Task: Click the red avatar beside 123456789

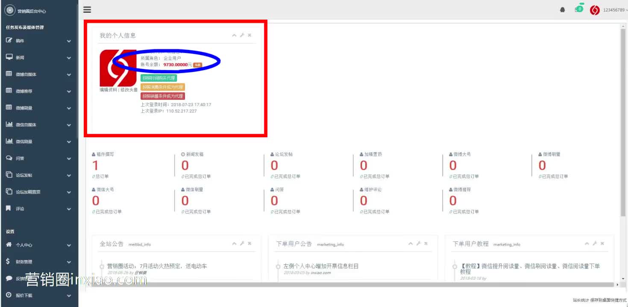Action: point(595,10)
